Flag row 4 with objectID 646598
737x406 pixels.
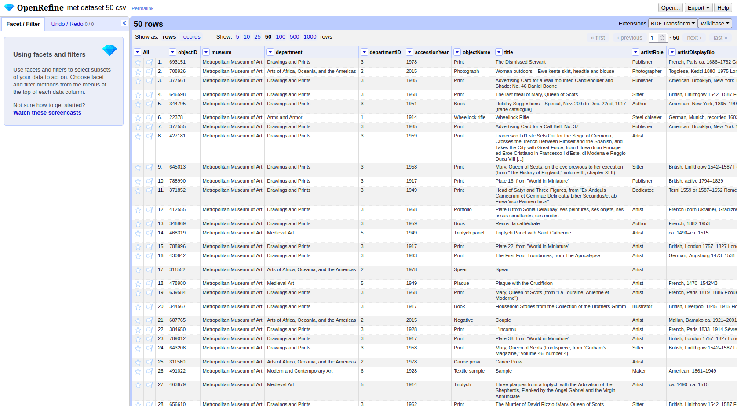pyautogui.click(x=150, y=95)
